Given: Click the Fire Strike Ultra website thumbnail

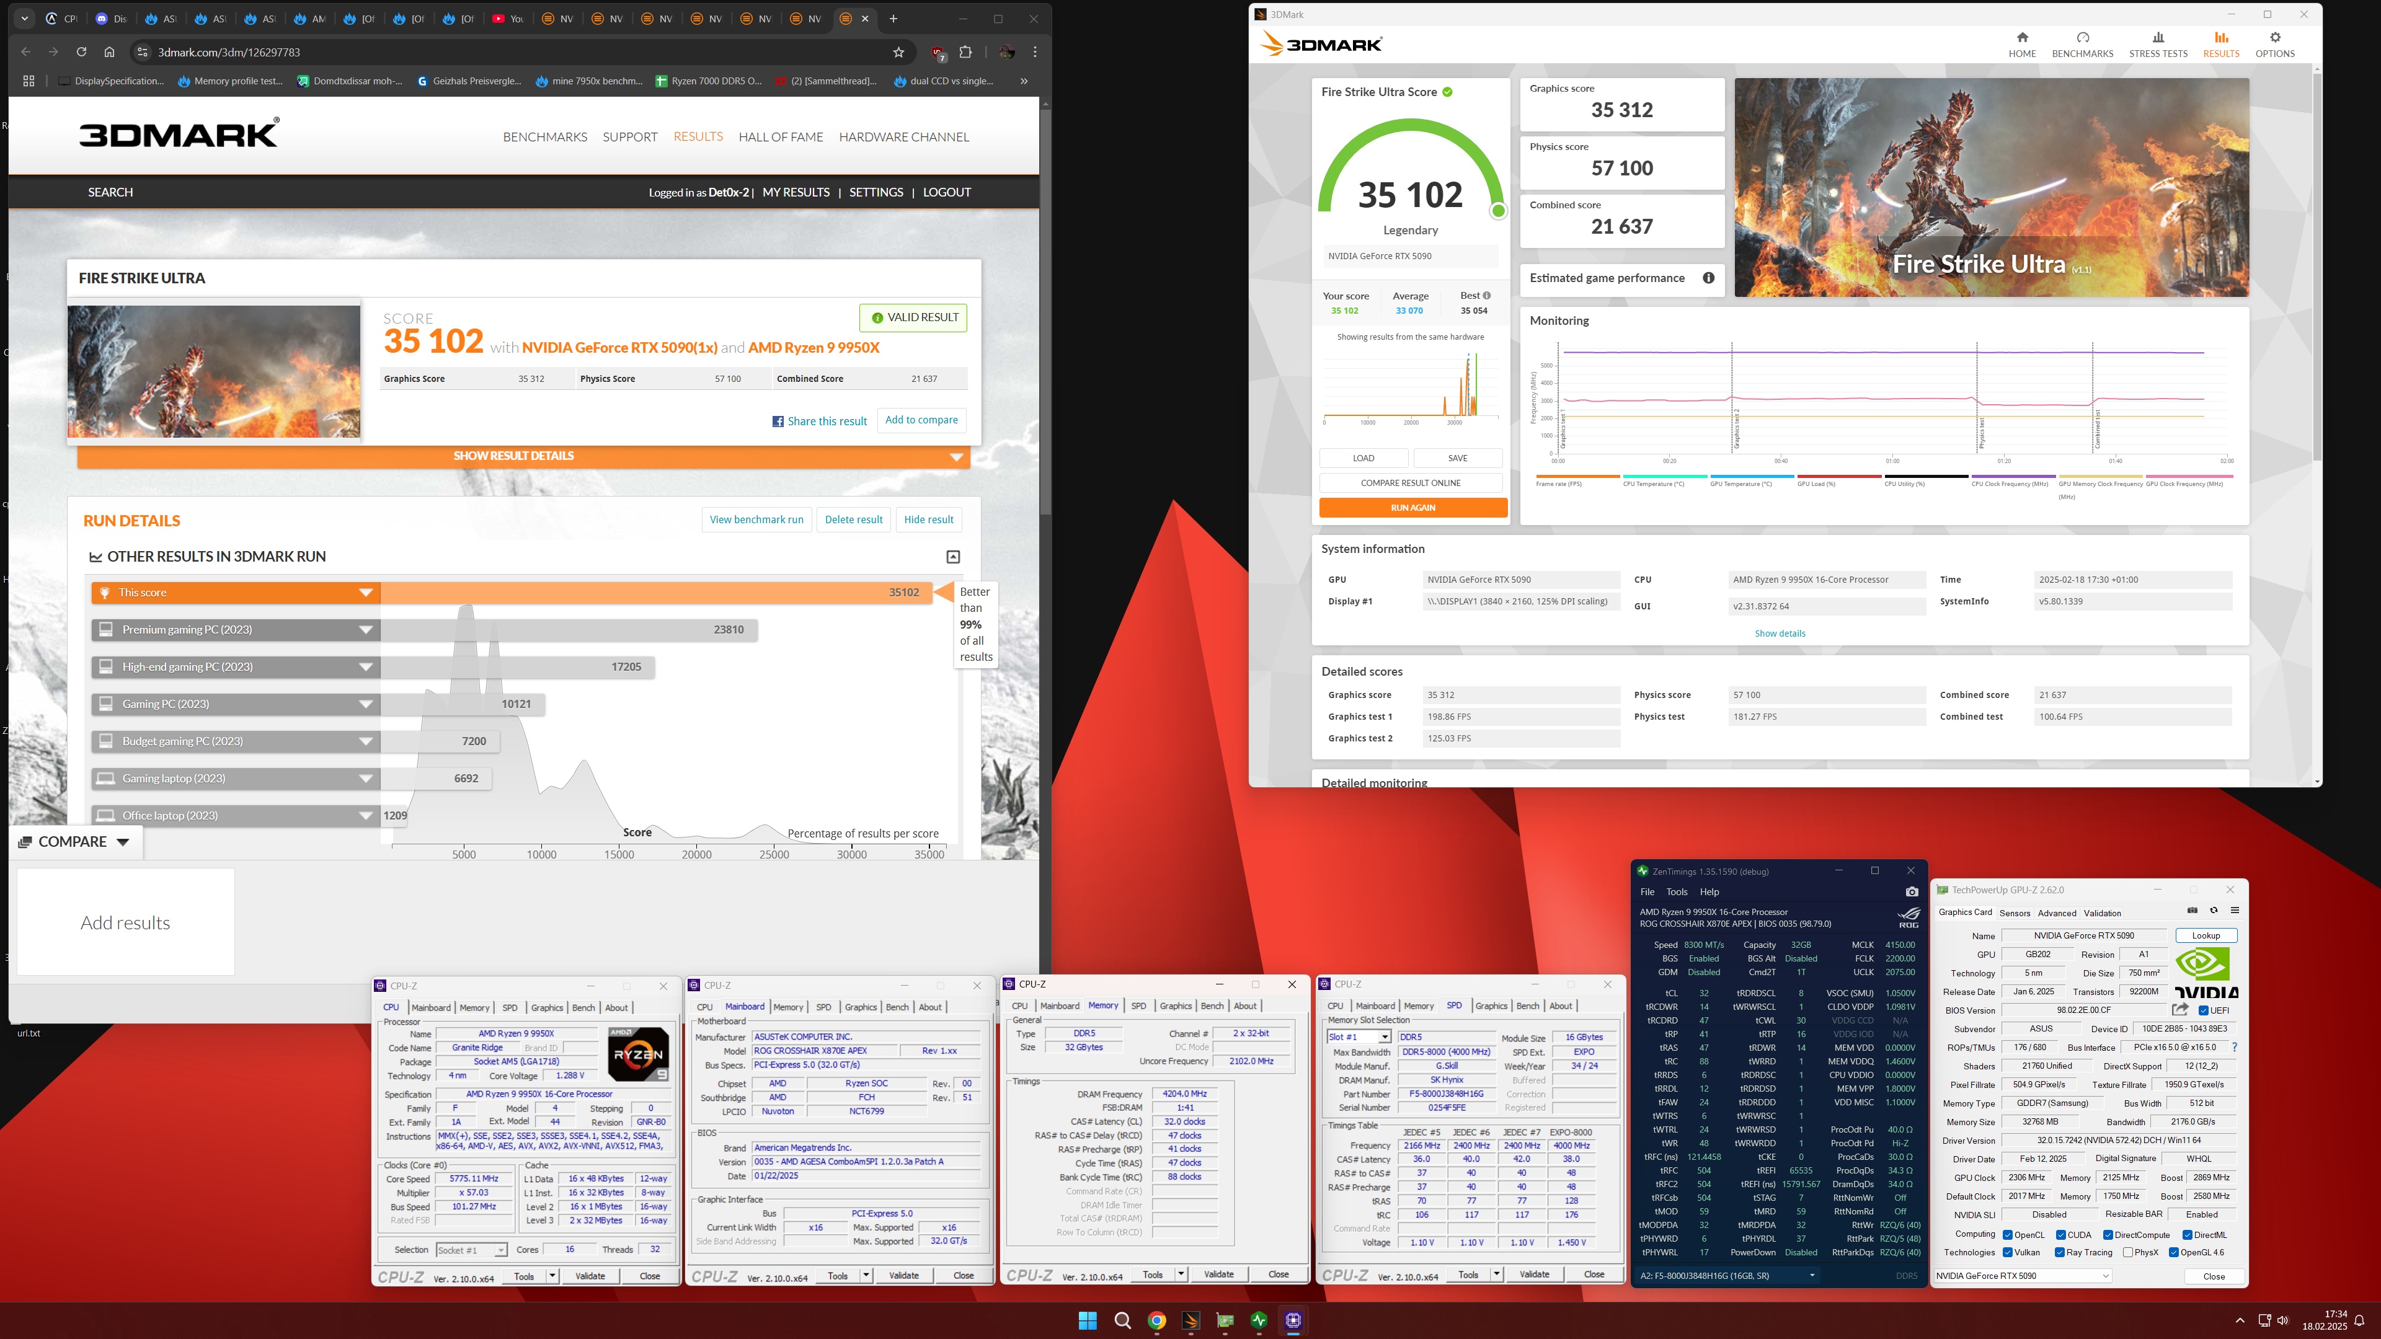Looking at the screenshot, I should (215, 371).
